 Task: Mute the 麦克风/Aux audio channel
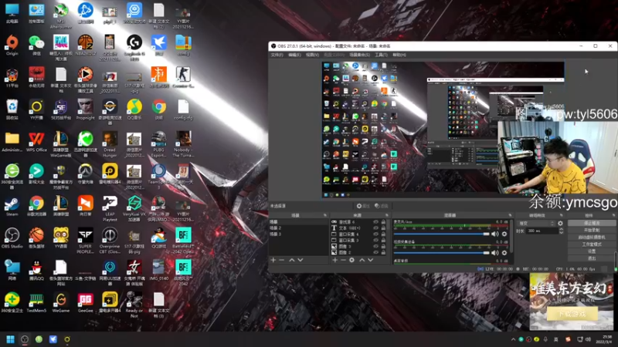pyautogui.click(x=495, y=234)
